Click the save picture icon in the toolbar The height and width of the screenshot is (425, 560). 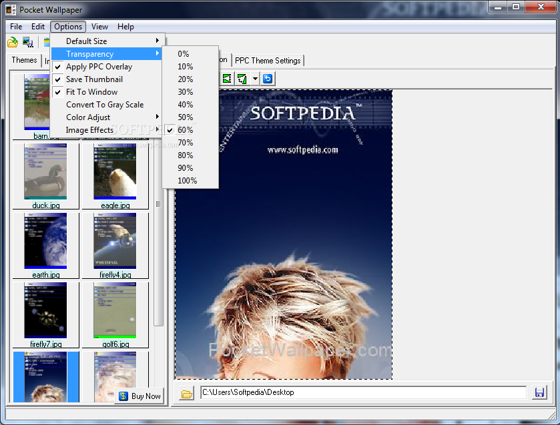coord(28,42)
